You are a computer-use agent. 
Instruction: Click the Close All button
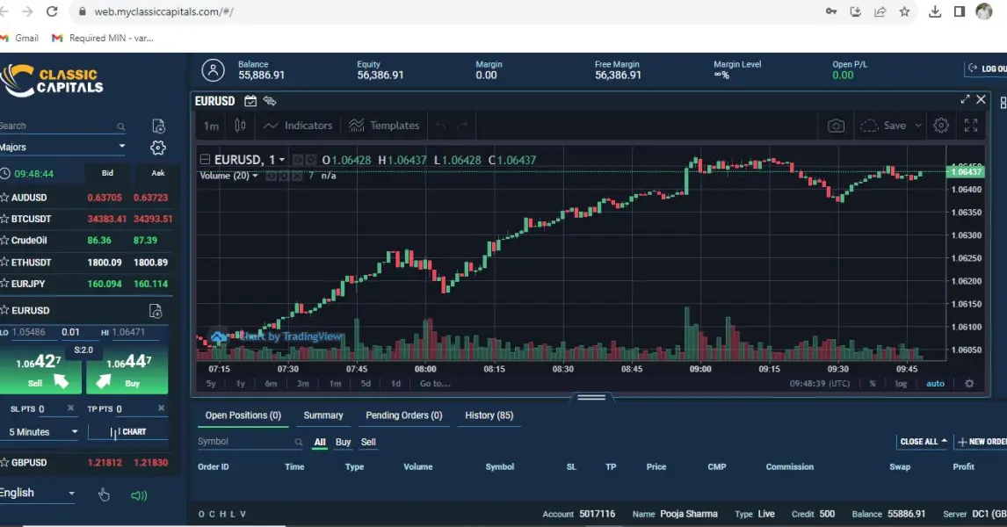click(x=923, y=442)
